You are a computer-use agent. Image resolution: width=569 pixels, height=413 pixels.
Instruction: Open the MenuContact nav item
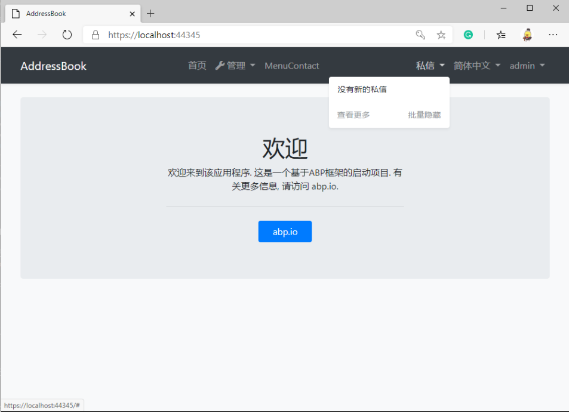[292, 66]
